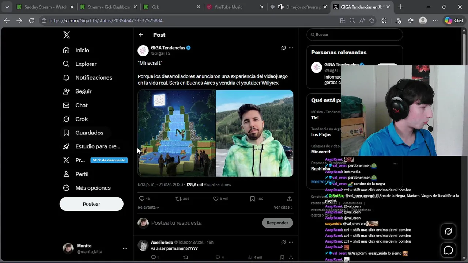
Task: Open the Mantte account menu dots
Action: [x=125, y=249]
